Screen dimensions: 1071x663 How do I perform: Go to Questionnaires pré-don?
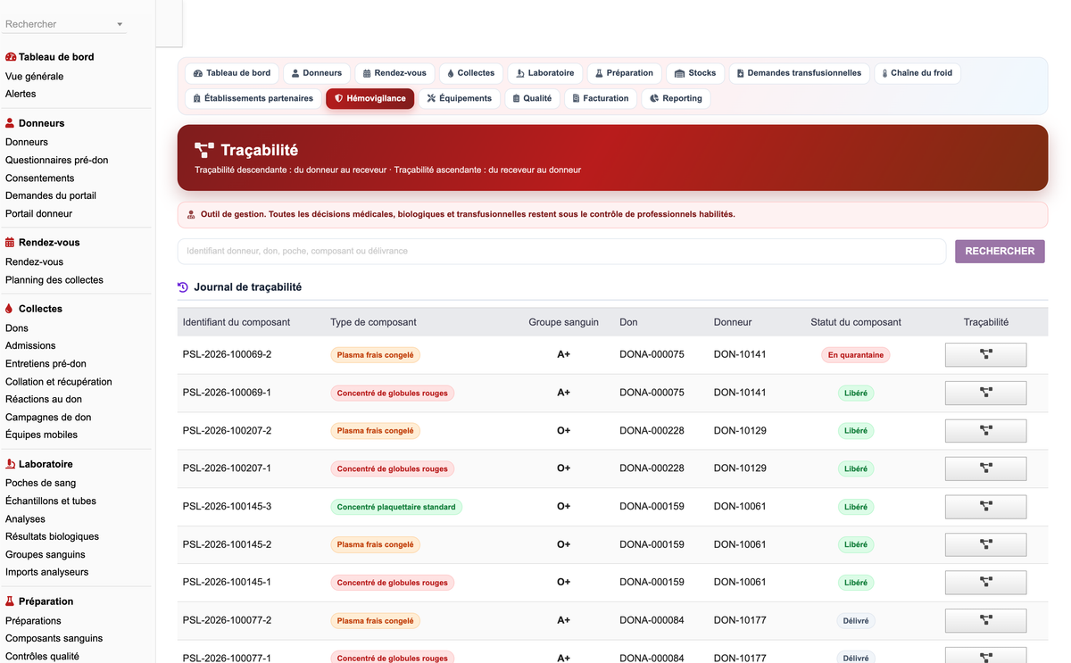56,161
